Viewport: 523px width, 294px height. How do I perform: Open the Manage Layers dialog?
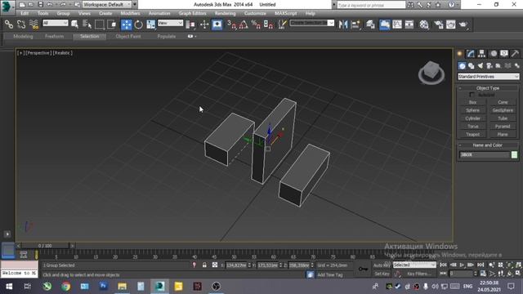(370, 24)
